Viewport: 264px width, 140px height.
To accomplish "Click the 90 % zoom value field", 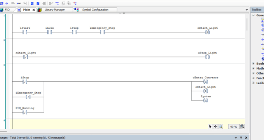I will point(234,126).
